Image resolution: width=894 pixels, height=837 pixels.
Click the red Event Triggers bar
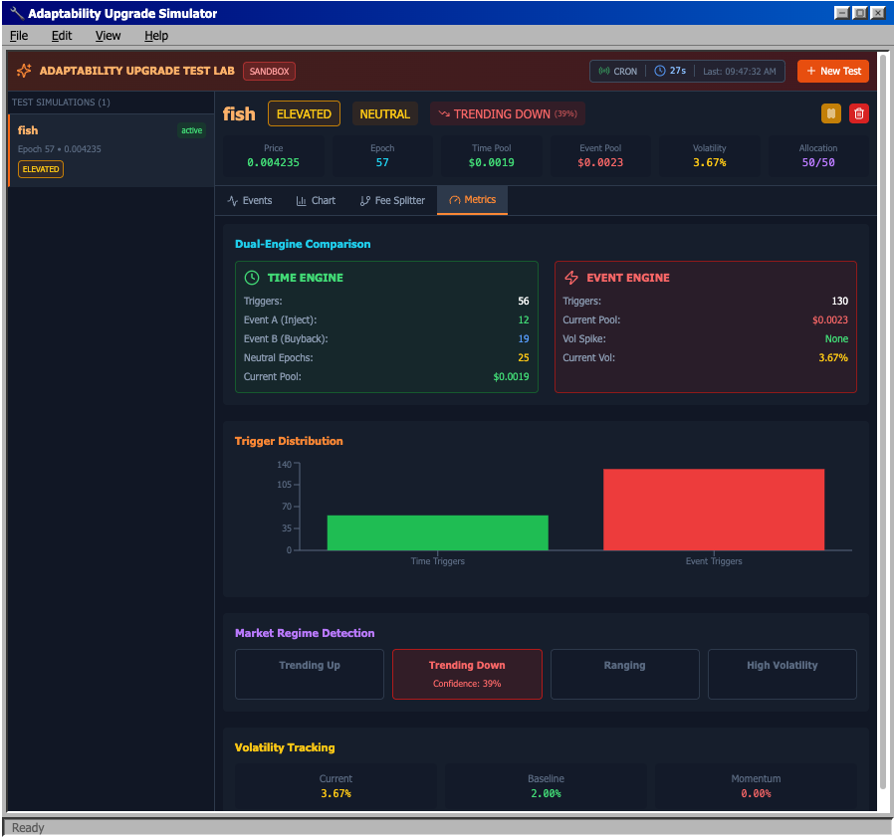tap(714, 510)
